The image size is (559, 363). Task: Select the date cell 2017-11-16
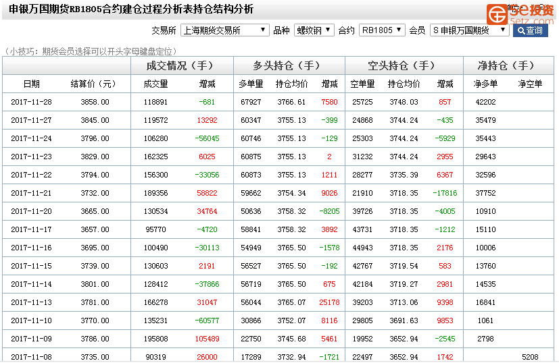coord(31,248)
